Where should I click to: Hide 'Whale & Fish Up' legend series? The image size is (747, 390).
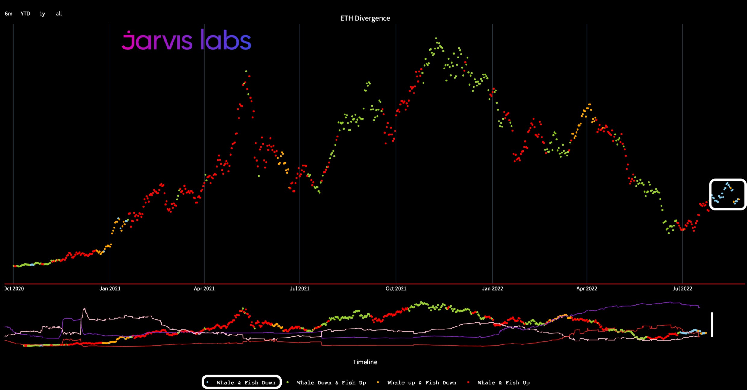click(503, 382)
